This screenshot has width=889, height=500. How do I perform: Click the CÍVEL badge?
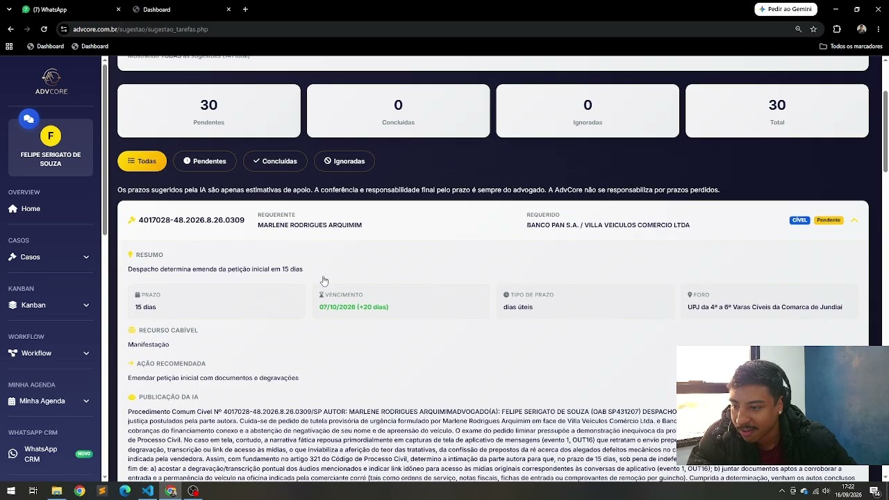799,220
